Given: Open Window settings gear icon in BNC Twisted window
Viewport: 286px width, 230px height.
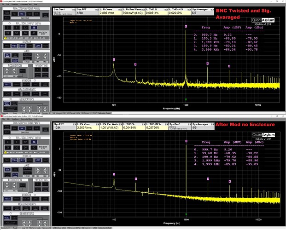Looking at the screenshot, I should click(x=35, y=80).
